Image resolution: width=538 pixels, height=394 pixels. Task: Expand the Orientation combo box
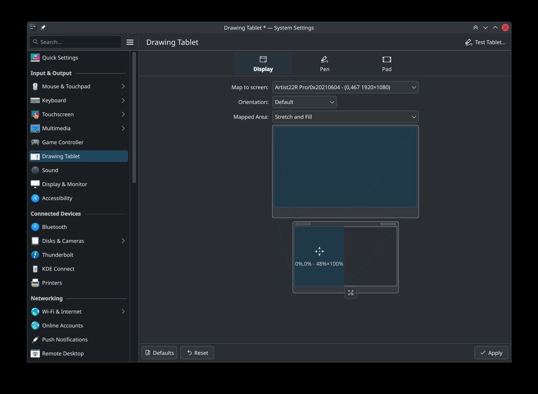coord(304,102)
